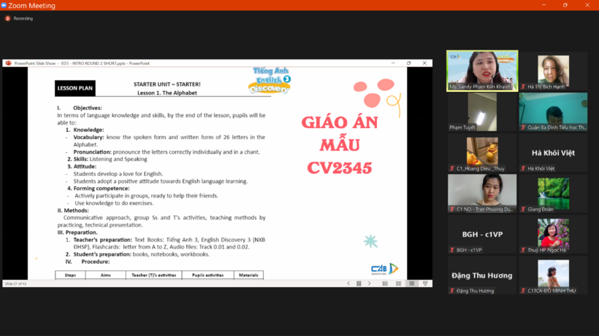Click slide 27 of 43 indicator
Viewport: 599px width, 336px height.
click(15, 284)
